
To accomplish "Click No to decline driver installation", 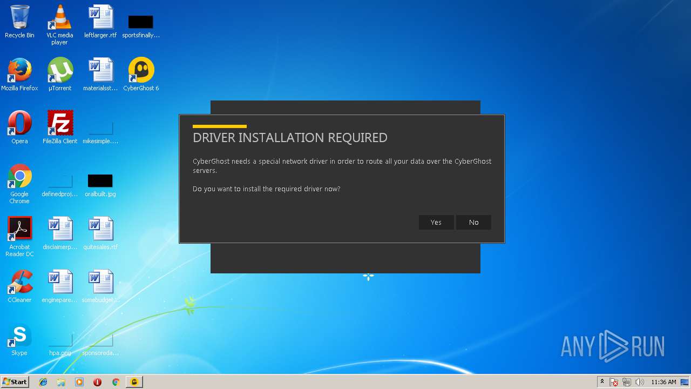I will click(473, 222).
